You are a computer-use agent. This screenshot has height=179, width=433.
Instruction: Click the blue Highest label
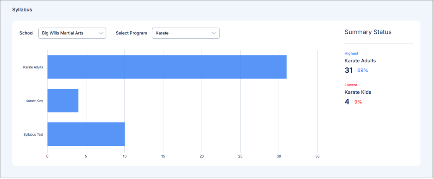coord(351,54)
